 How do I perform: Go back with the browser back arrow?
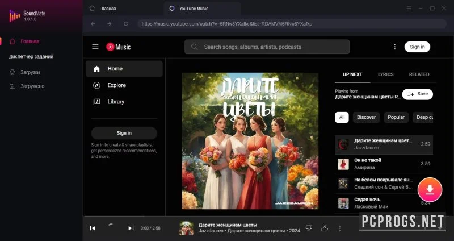click(93, 24)
